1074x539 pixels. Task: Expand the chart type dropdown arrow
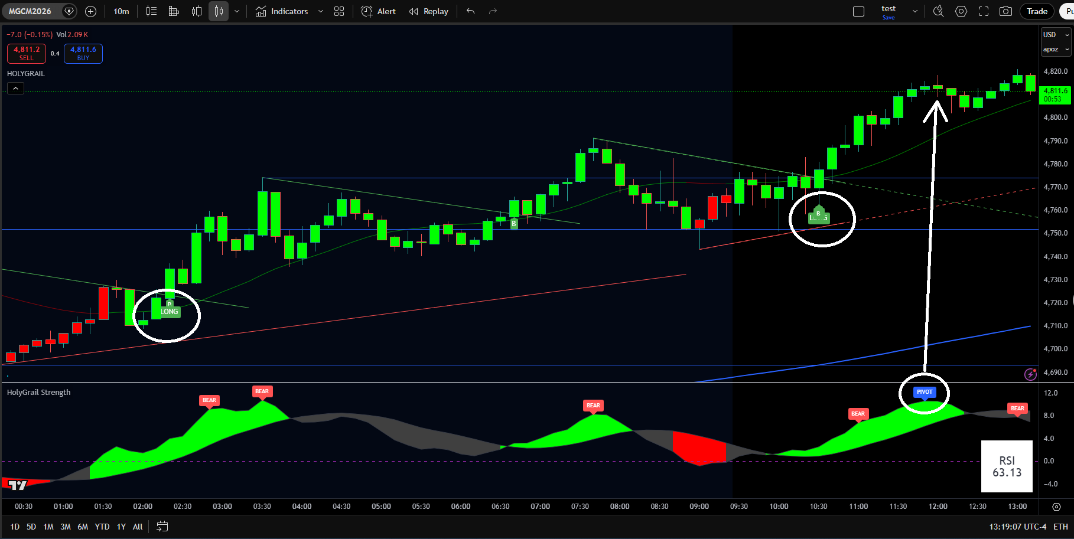coord(237,11)
